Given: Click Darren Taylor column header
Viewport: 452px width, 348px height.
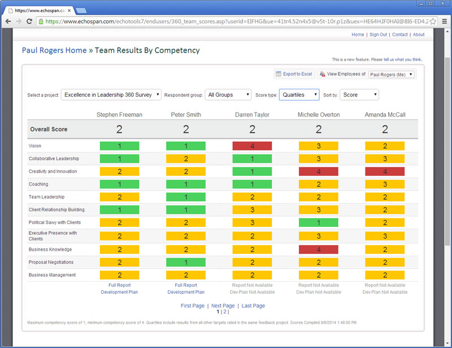Looking at the screenshot, I should [x=252, y=115].
